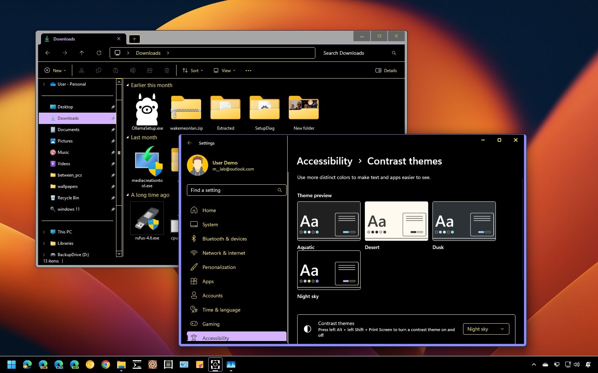
Task: Open the Bluetooth & devices settings icon
Action: point(194,239)
